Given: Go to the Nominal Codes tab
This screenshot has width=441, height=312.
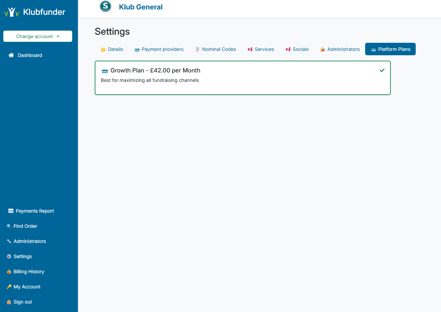Looking at the screenshot, I should [216, 49].
